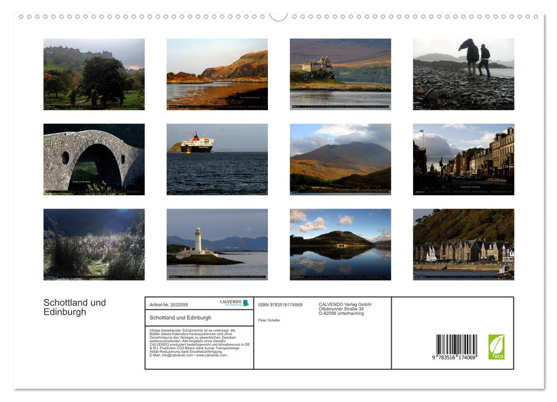Click the mountain landscape thumbnail
Viewport: 557px width, 402px height.
pos(340,159)
